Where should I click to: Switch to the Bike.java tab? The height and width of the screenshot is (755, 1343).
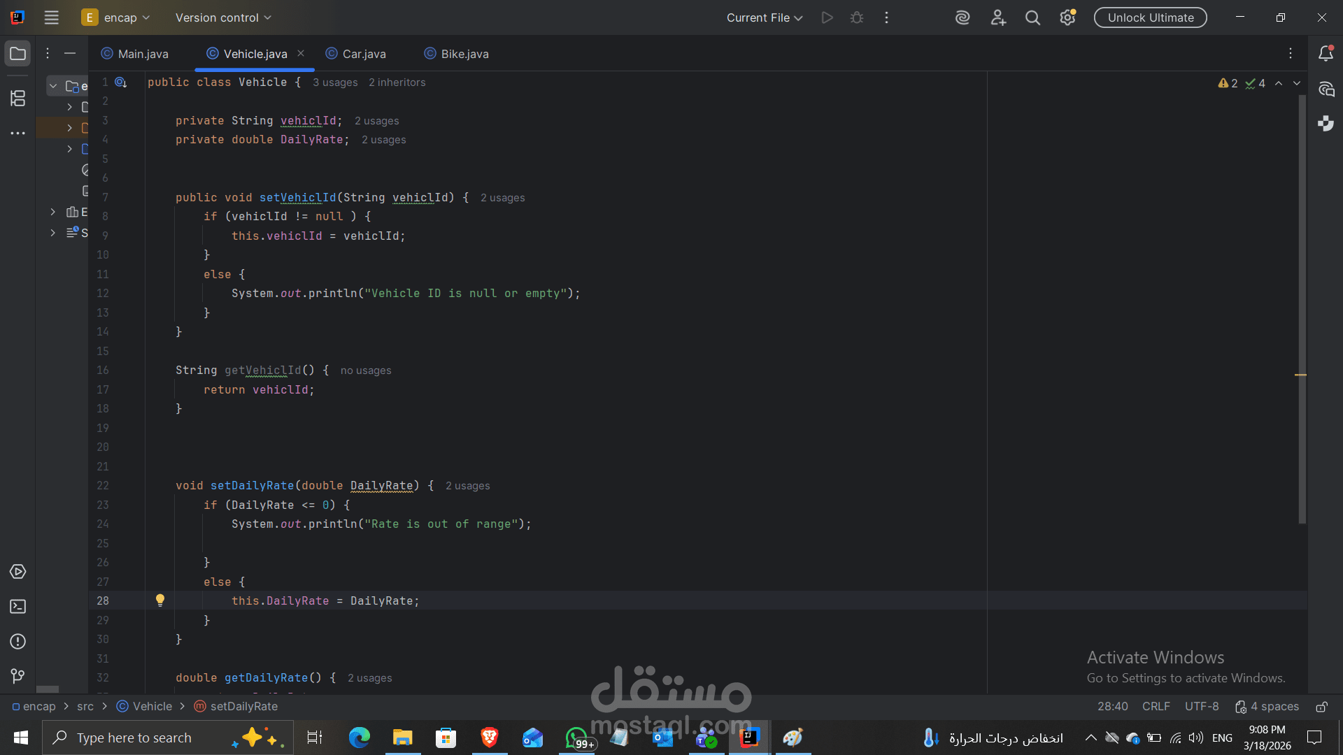click(457, 54)
